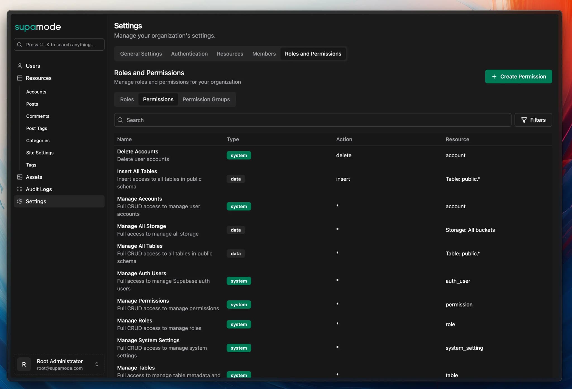The height and width of the screenshot is (389, 572).
Task: Select the Users icon in the sidebar
Action: point(20,66)
